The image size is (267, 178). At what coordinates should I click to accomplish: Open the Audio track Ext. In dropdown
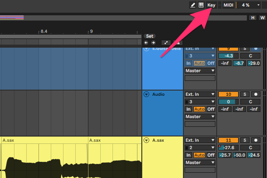[x=200, y=94]
